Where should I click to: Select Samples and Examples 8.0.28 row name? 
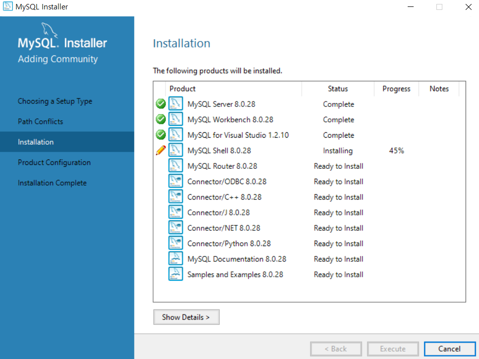235,275
